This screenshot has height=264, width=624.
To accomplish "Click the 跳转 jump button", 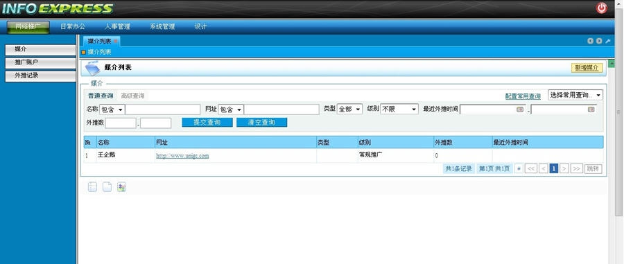I will pyautogui.click(x=593, y=168).
